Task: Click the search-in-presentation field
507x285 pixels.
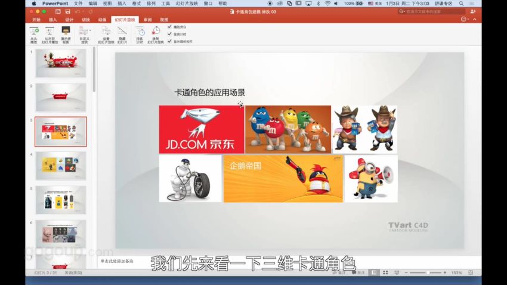Action: (x=432, y=12)
